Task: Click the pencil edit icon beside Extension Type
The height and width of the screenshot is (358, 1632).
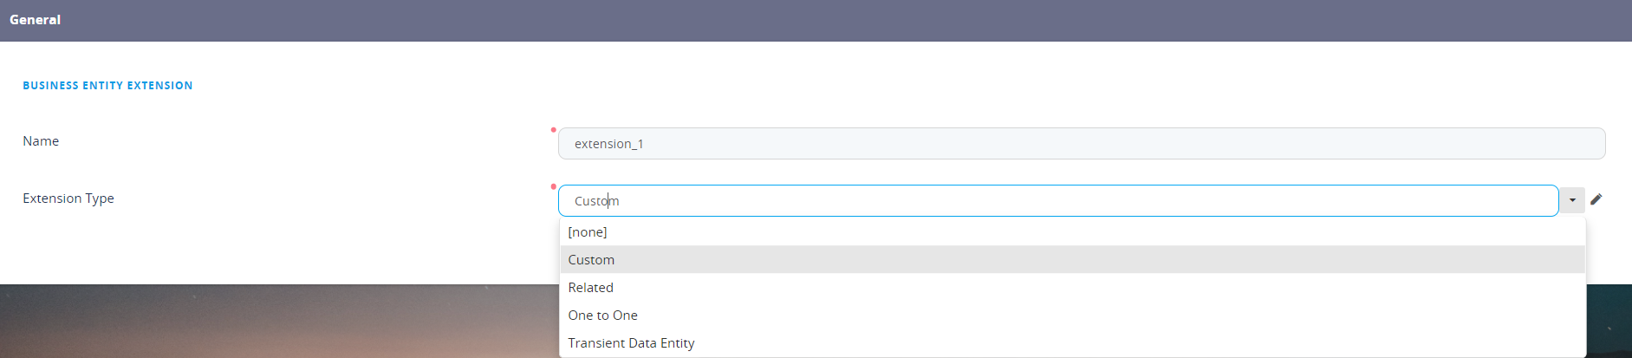Action: point(1596,199)
